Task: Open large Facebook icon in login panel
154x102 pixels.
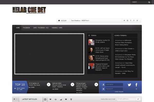Action: 136,85
